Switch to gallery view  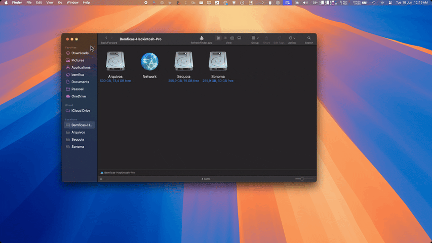(x=239, y=38)
